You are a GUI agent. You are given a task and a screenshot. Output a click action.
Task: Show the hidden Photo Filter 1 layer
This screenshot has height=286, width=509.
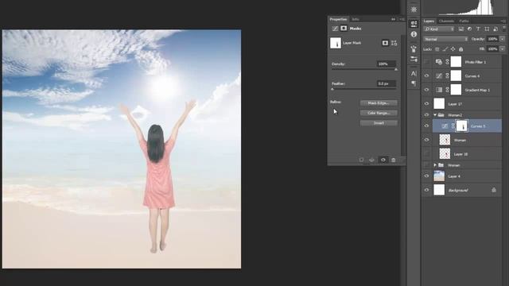(x=427, y=62)
